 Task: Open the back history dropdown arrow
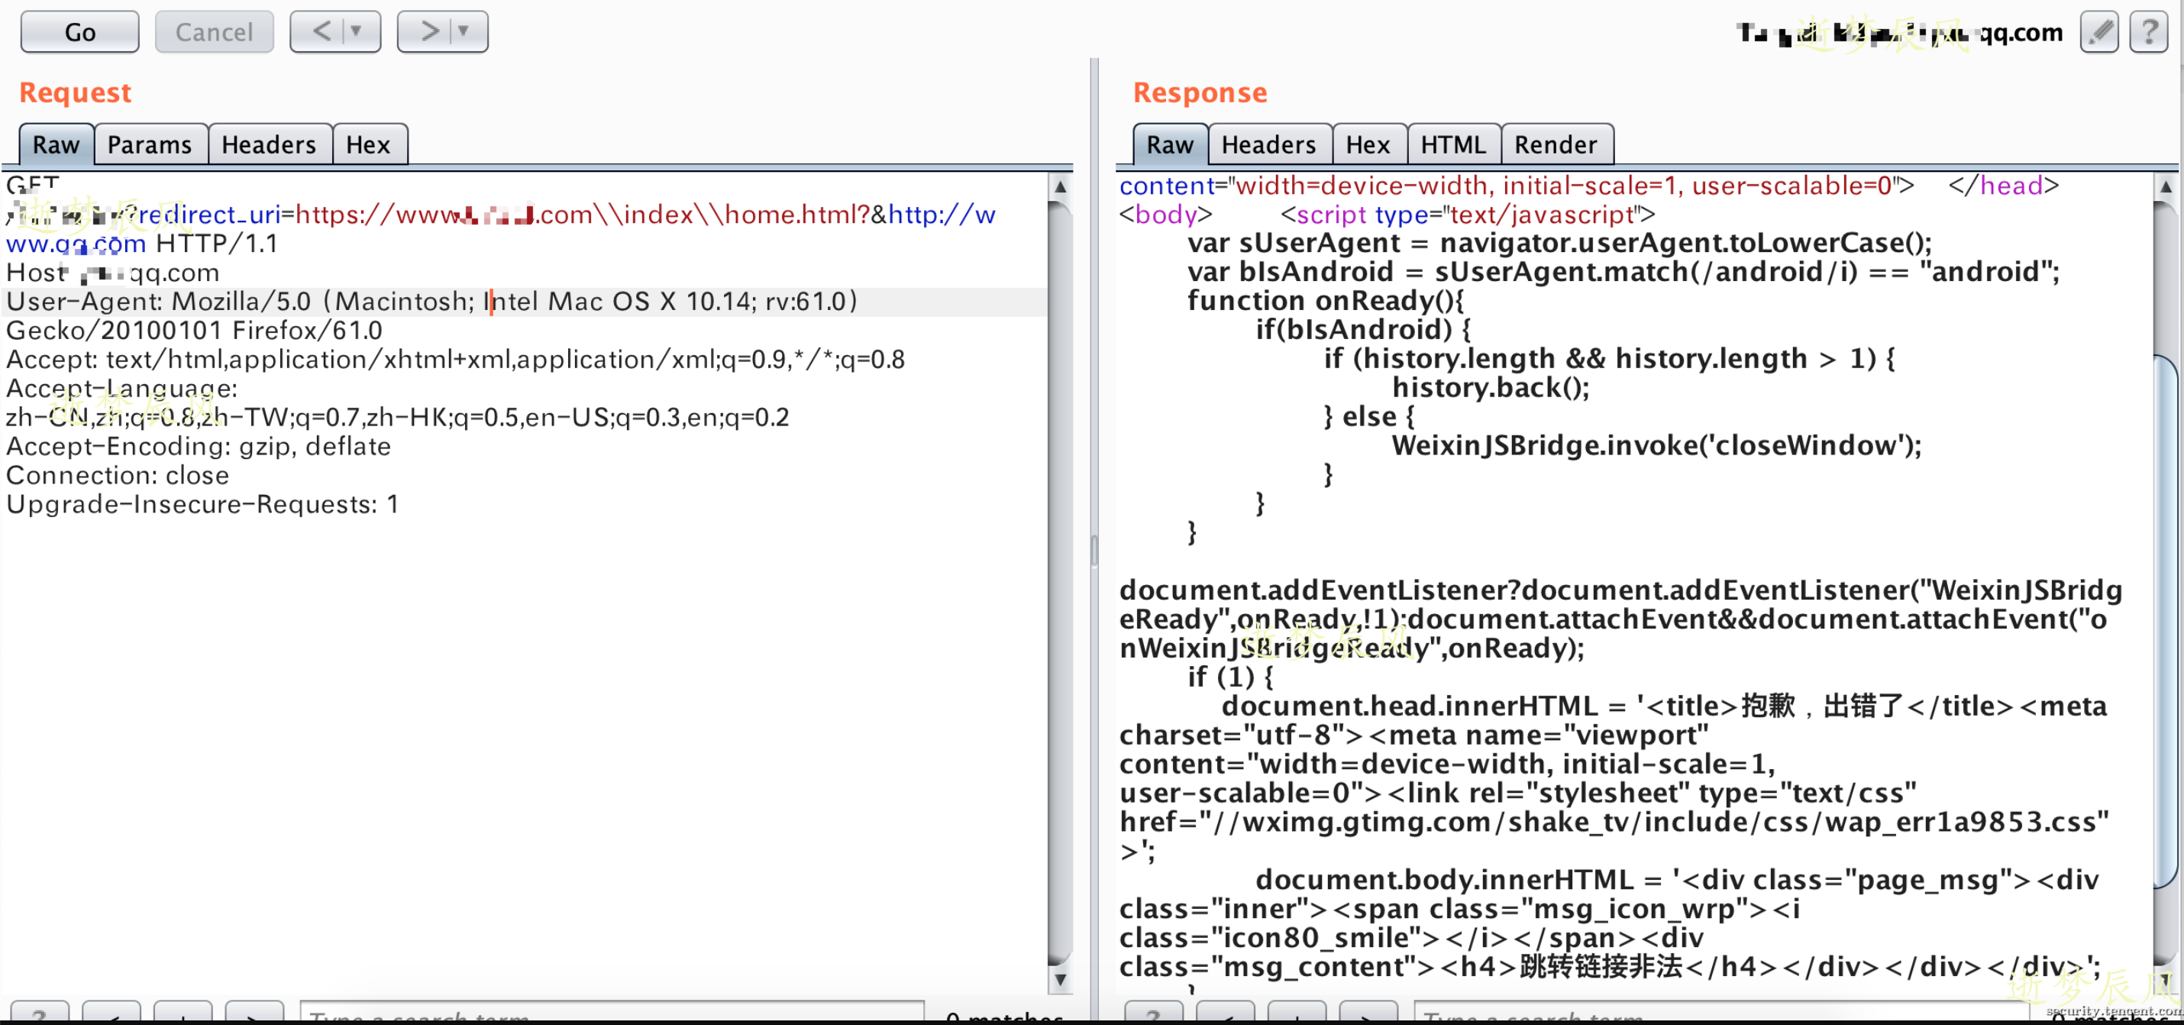357,32
